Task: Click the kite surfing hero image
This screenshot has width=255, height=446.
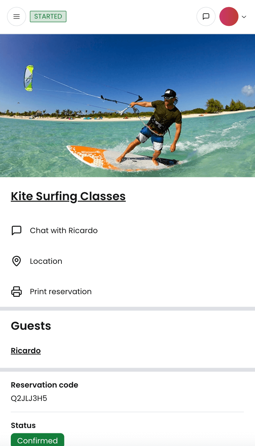Action: (x=127, y=105)
